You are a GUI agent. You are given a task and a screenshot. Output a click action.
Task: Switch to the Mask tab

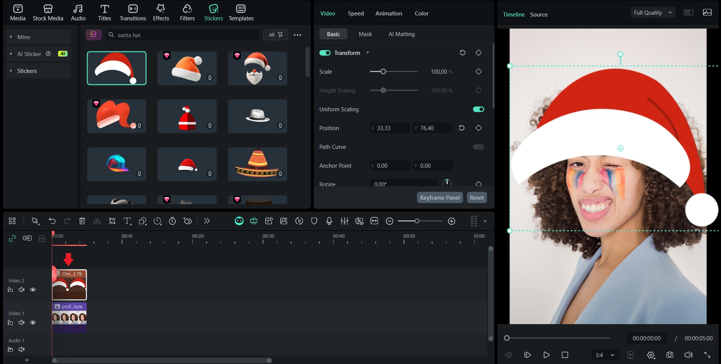click(x=365, y=34)
